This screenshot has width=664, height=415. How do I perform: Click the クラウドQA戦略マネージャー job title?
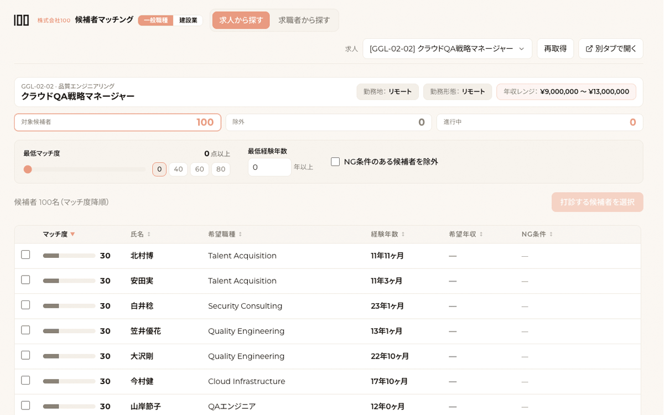point(77,96)
